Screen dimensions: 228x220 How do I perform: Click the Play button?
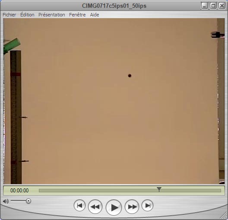tap(114, 207)
